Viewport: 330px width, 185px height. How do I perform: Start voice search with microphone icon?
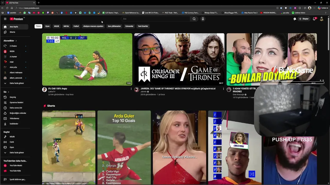pos(203,19)
